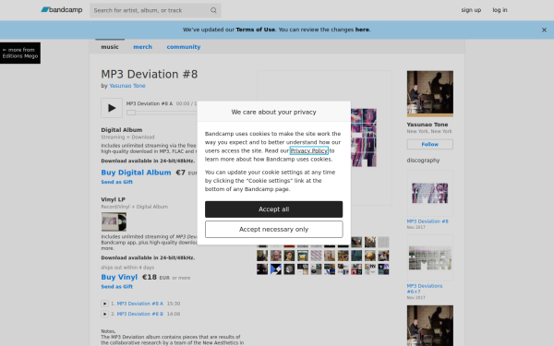Open the Terms of Use link
Screen dimensions: 554x346
point(256,30)
